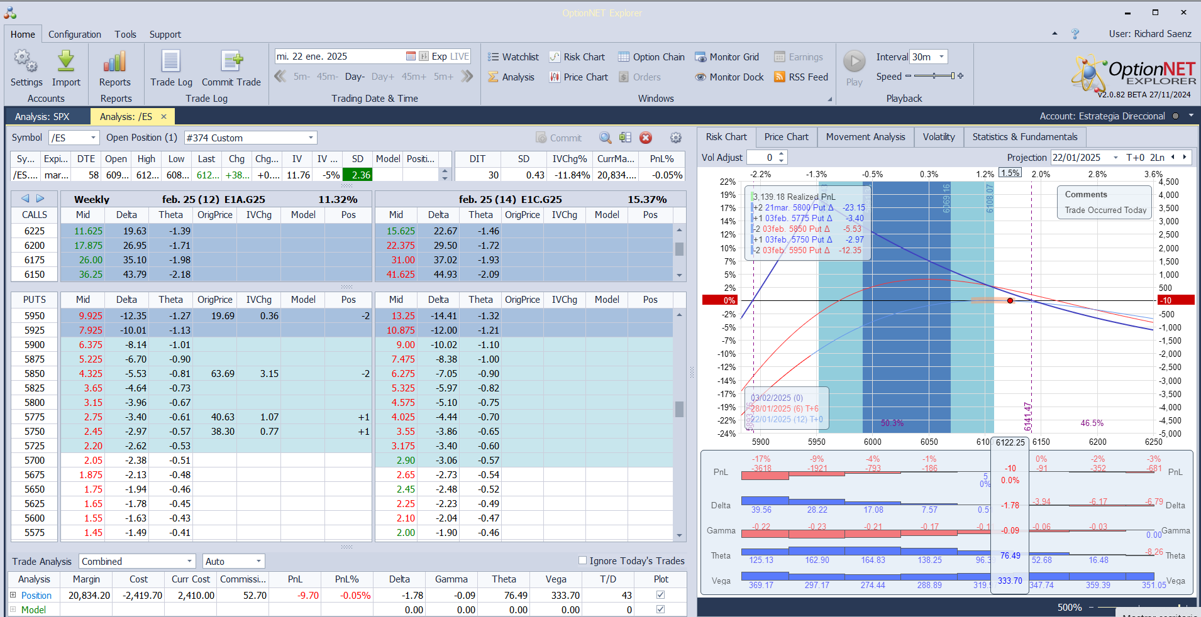Click the LIVE button in the date field
Viewport: 1201px width, 617px height.
coord(460,57)
